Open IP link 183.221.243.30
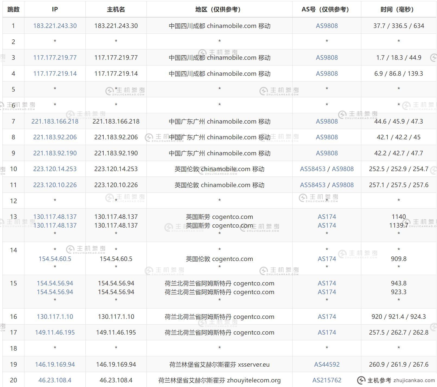Image resolution: width=437 pixels, height=387 pixels. pyautogui.click(x=55, y=26)
